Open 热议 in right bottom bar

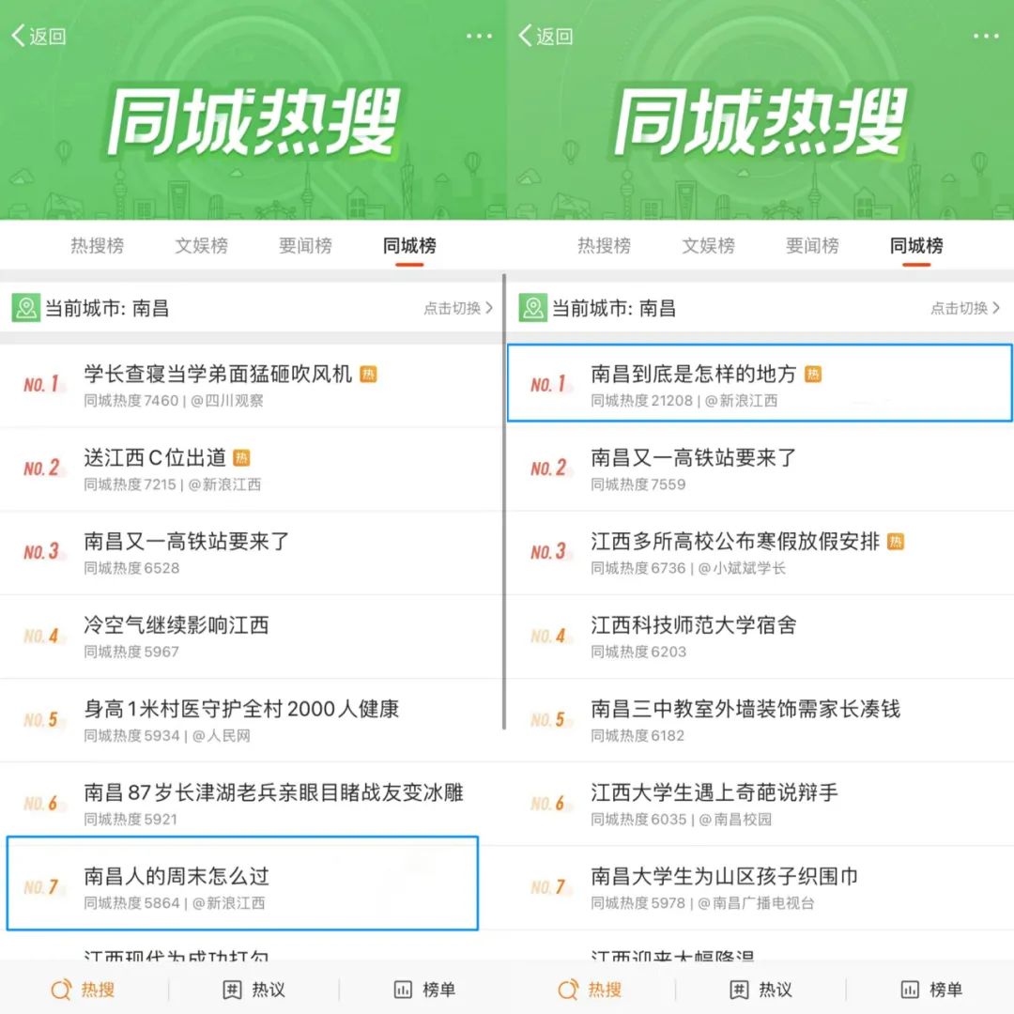point(760,990)
